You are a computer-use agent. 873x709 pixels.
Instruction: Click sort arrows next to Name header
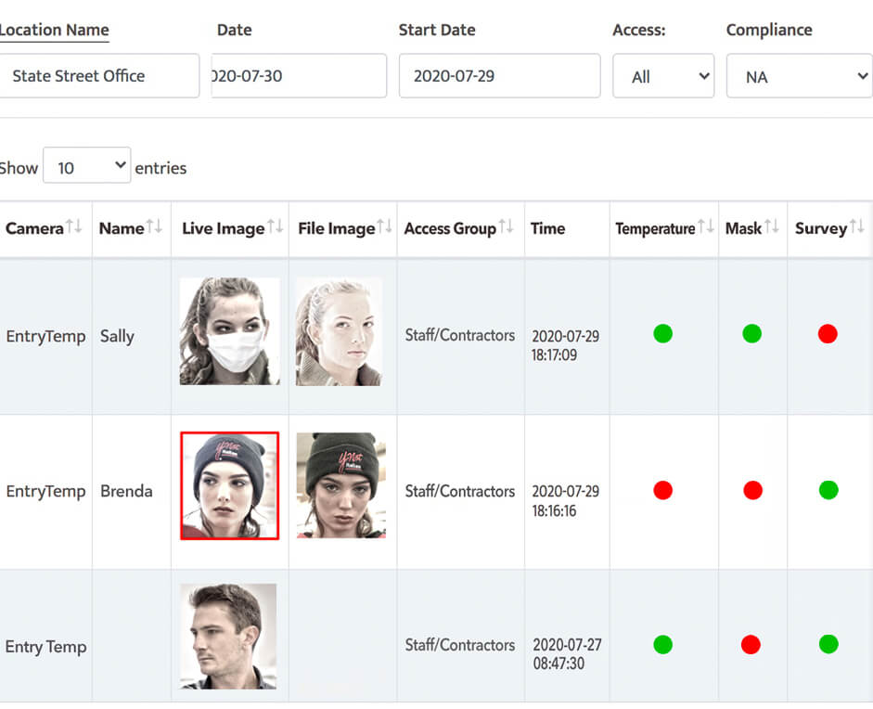[155, 227]
